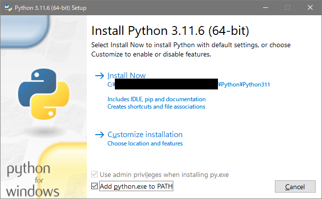The width and height of the screenshot is (322, 199).
Task: Toggle Use admin privileges when installing py.exe
Action: click(x=94, y=174)
